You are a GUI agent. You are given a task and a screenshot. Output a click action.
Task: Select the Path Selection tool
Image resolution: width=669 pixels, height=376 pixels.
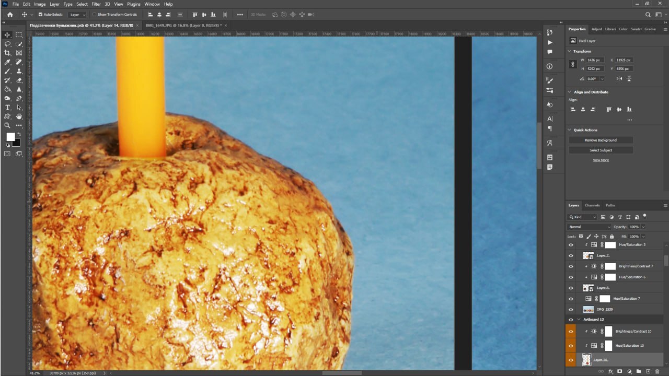click(x=19, y=108)
